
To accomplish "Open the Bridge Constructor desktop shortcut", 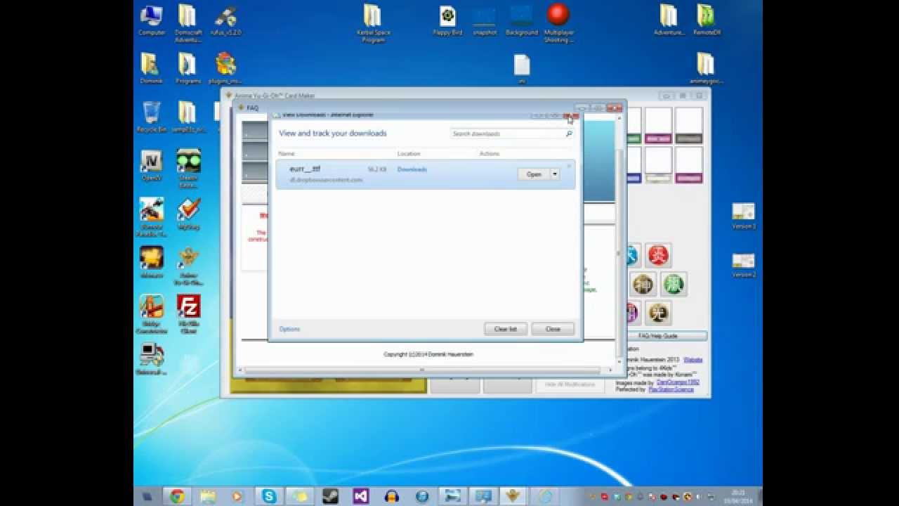I will click(152, 313).
